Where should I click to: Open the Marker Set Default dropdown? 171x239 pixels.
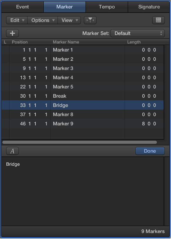point(137,33)
